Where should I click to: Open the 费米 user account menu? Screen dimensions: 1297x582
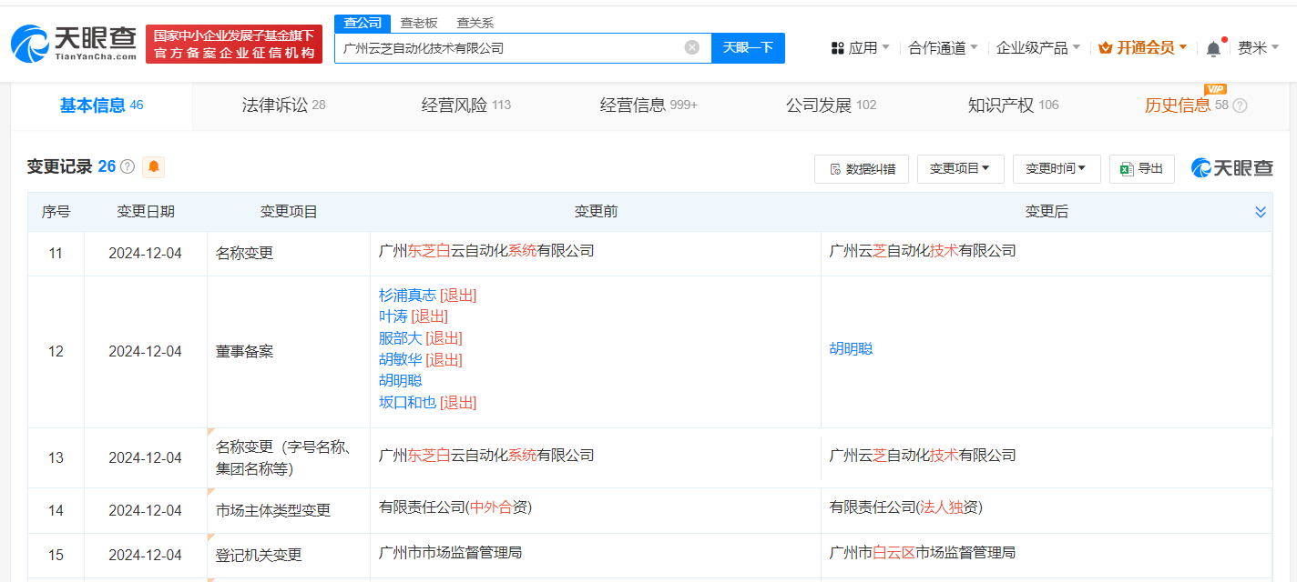(x=1258, y=48)
